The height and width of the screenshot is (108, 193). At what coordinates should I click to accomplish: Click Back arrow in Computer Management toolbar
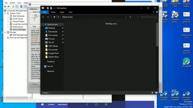5,7
